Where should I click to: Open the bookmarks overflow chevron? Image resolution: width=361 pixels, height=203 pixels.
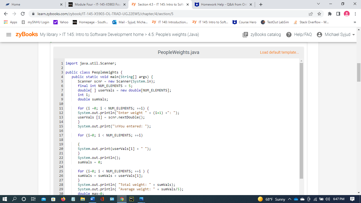click(x=355, y=22)
